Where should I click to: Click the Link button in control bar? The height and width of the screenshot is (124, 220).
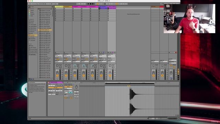click(x=30, y=4)
